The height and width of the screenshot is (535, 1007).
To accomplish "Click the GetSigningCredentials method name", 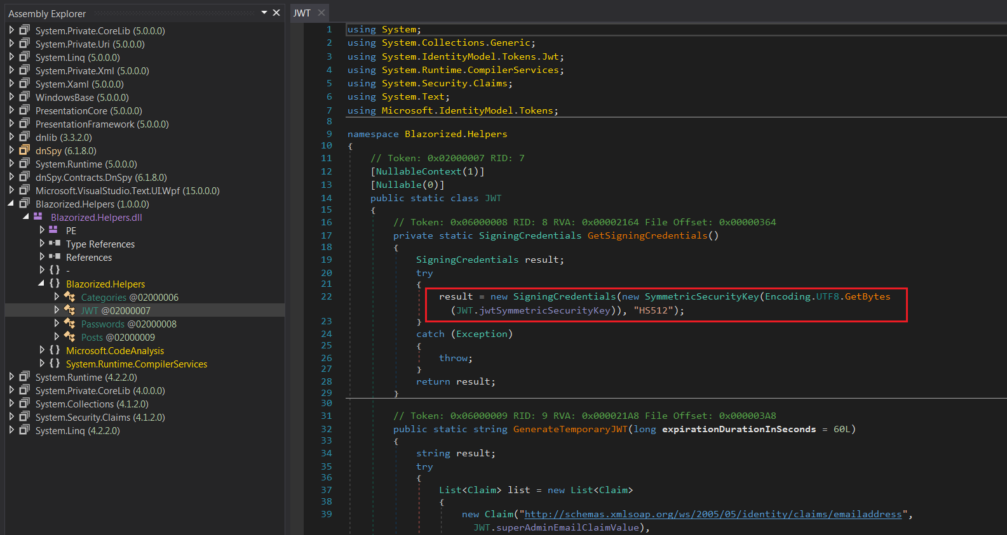I will tap(647, 235).
